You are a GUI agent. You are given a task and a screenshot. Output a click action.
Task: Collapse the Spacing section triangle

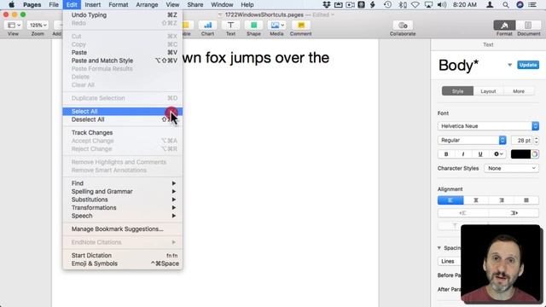[x=439, y=248]
